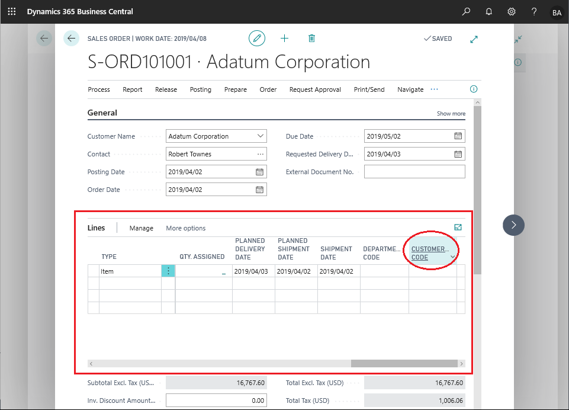
Task: Click the Total Tax value 1,006.06
Action: (x=414, y=401)
